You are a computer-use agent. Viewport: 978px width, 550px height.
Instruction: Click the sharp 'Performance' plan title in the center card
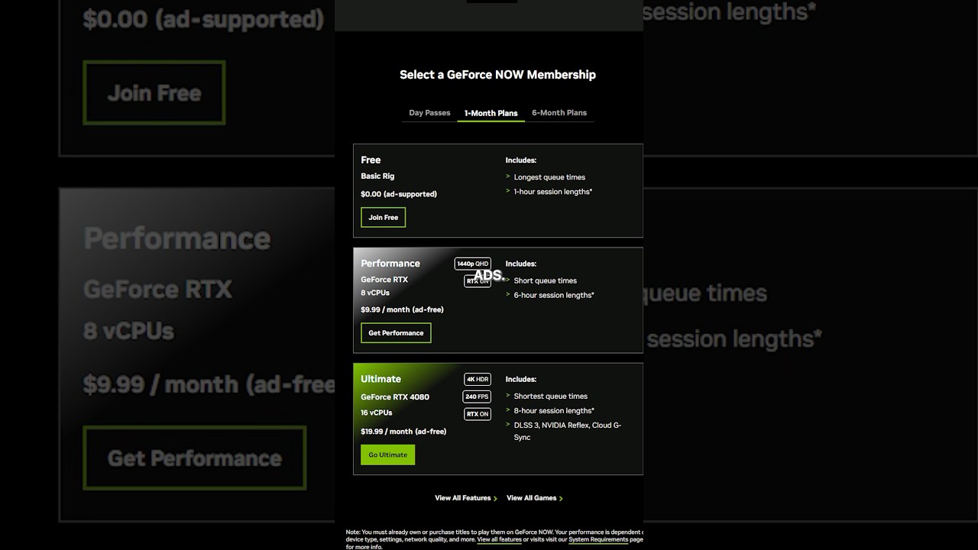tap(390, 264)
